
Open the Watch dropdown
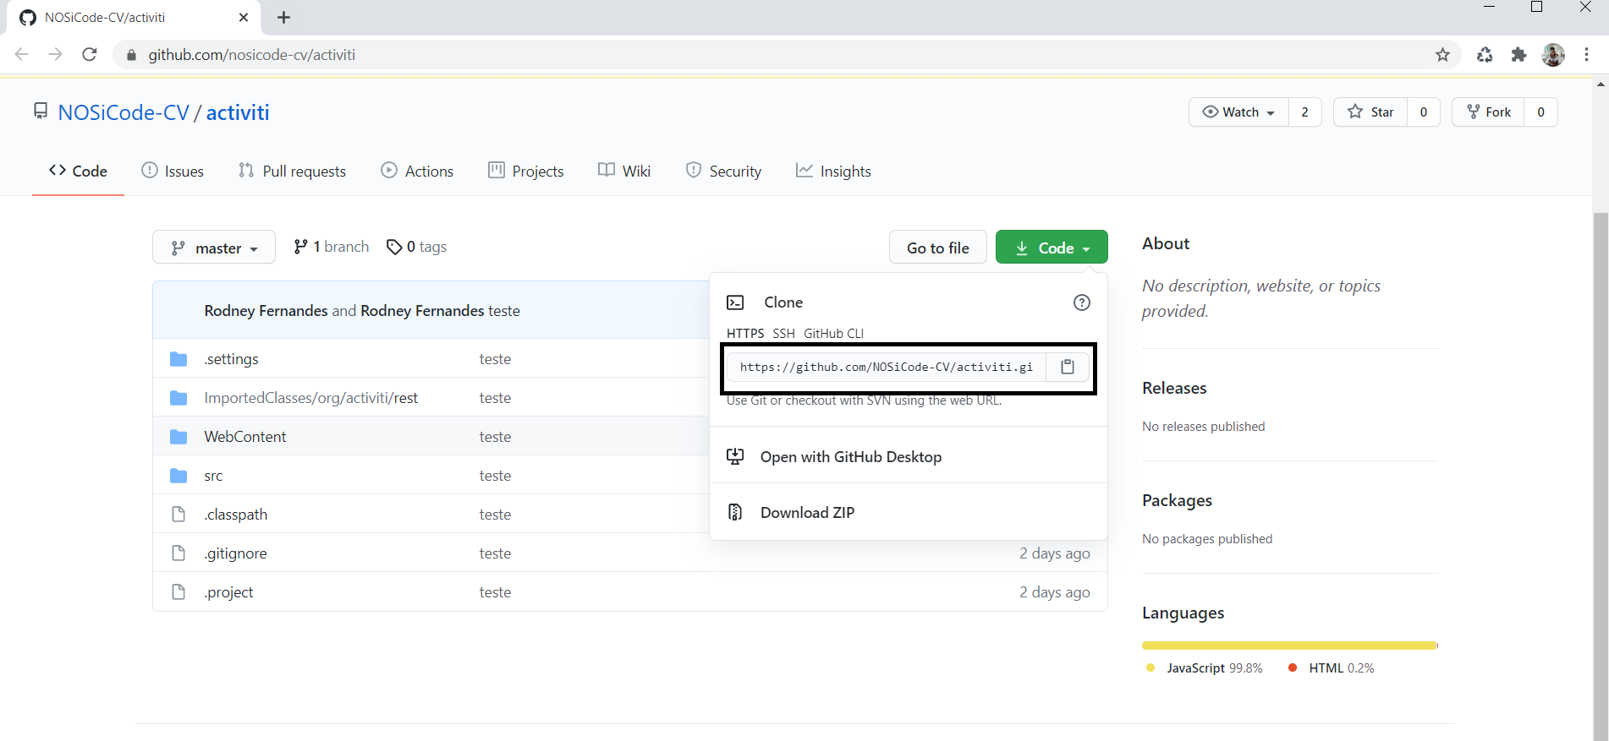tap(1239, 112)
